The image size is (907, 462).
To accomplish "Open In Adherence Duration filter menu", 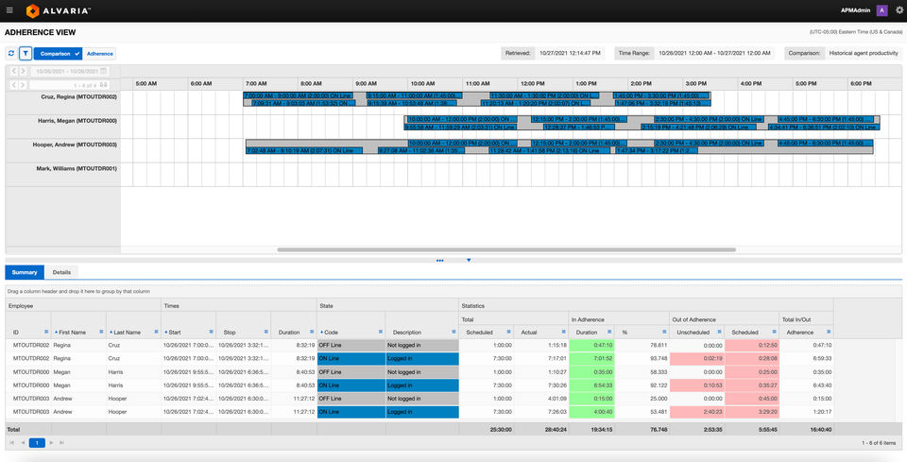I will click(609, 332).
